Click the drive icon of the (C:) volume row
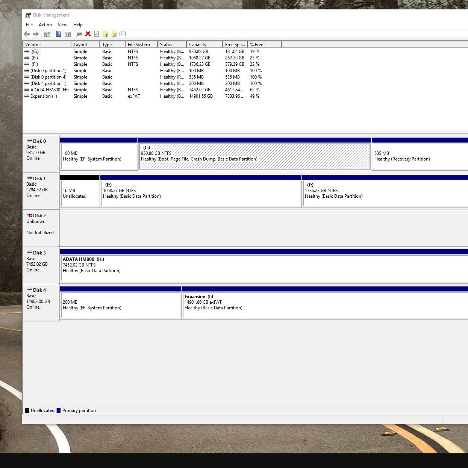Image resolution: width=468 pixels, height=468 pixels. 27,51
